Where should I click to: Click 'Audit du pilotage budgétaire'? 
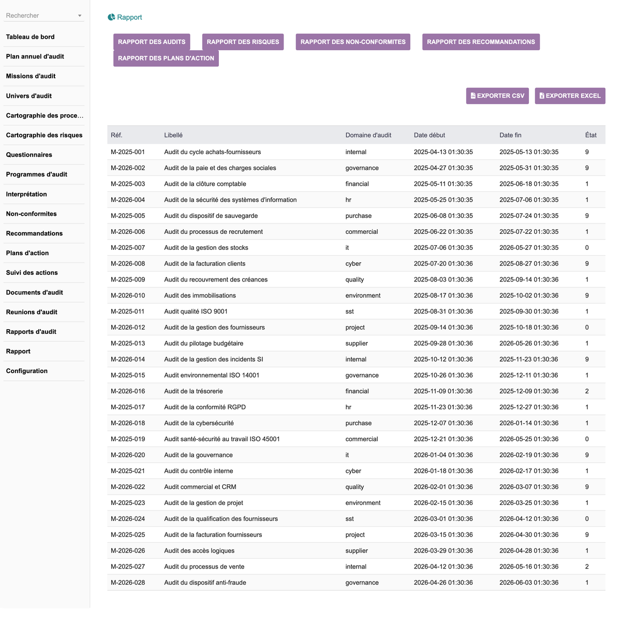click(203, 344)
